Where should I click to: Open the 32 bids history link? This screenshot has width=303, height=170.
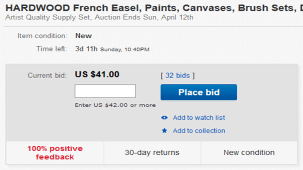click(178, 75)
